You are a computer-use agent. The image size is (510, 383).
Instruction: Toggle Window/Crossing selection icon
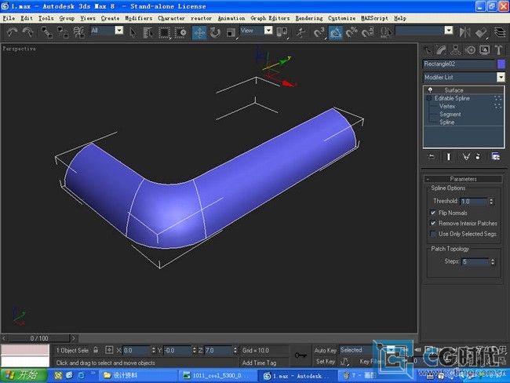click(x=180, y=32)
